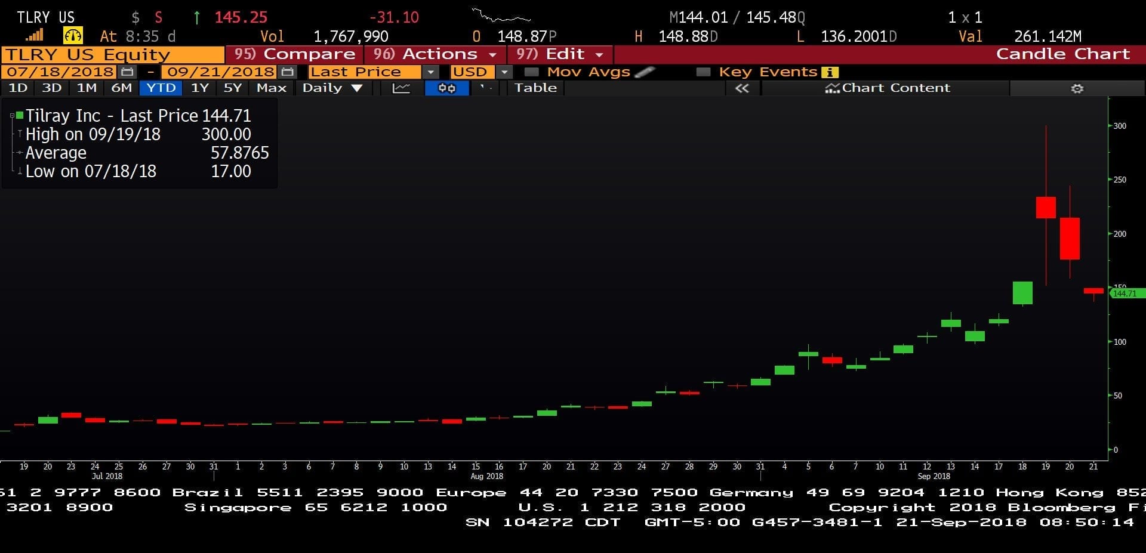The image size is (1146, 553).
Task: Select the YTD range tab
Action: coord(161,88)
